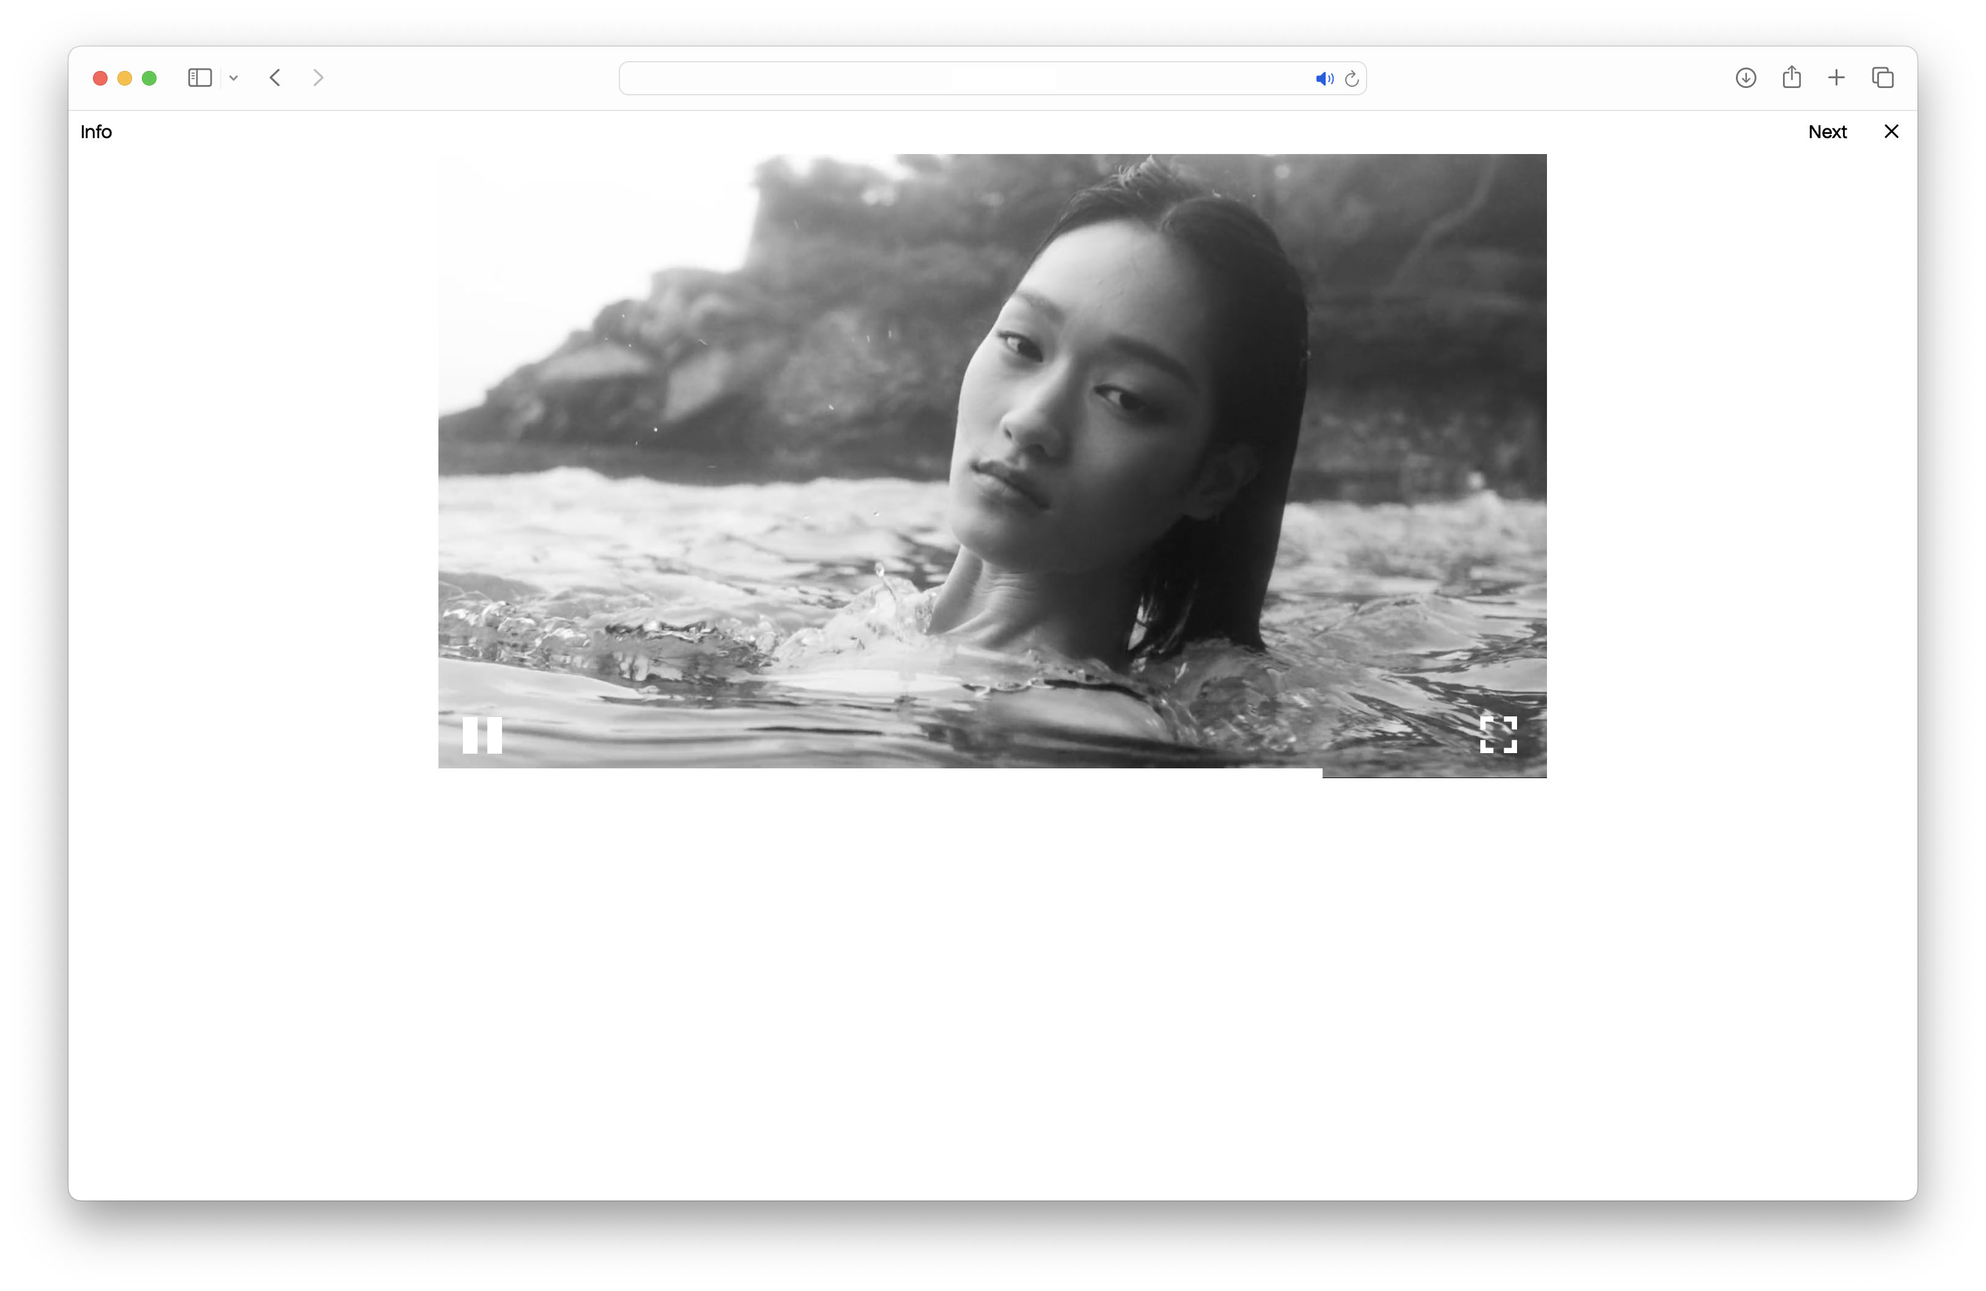
Task: Enter fullscreen video mode
Action: [x=1498, y=735]
